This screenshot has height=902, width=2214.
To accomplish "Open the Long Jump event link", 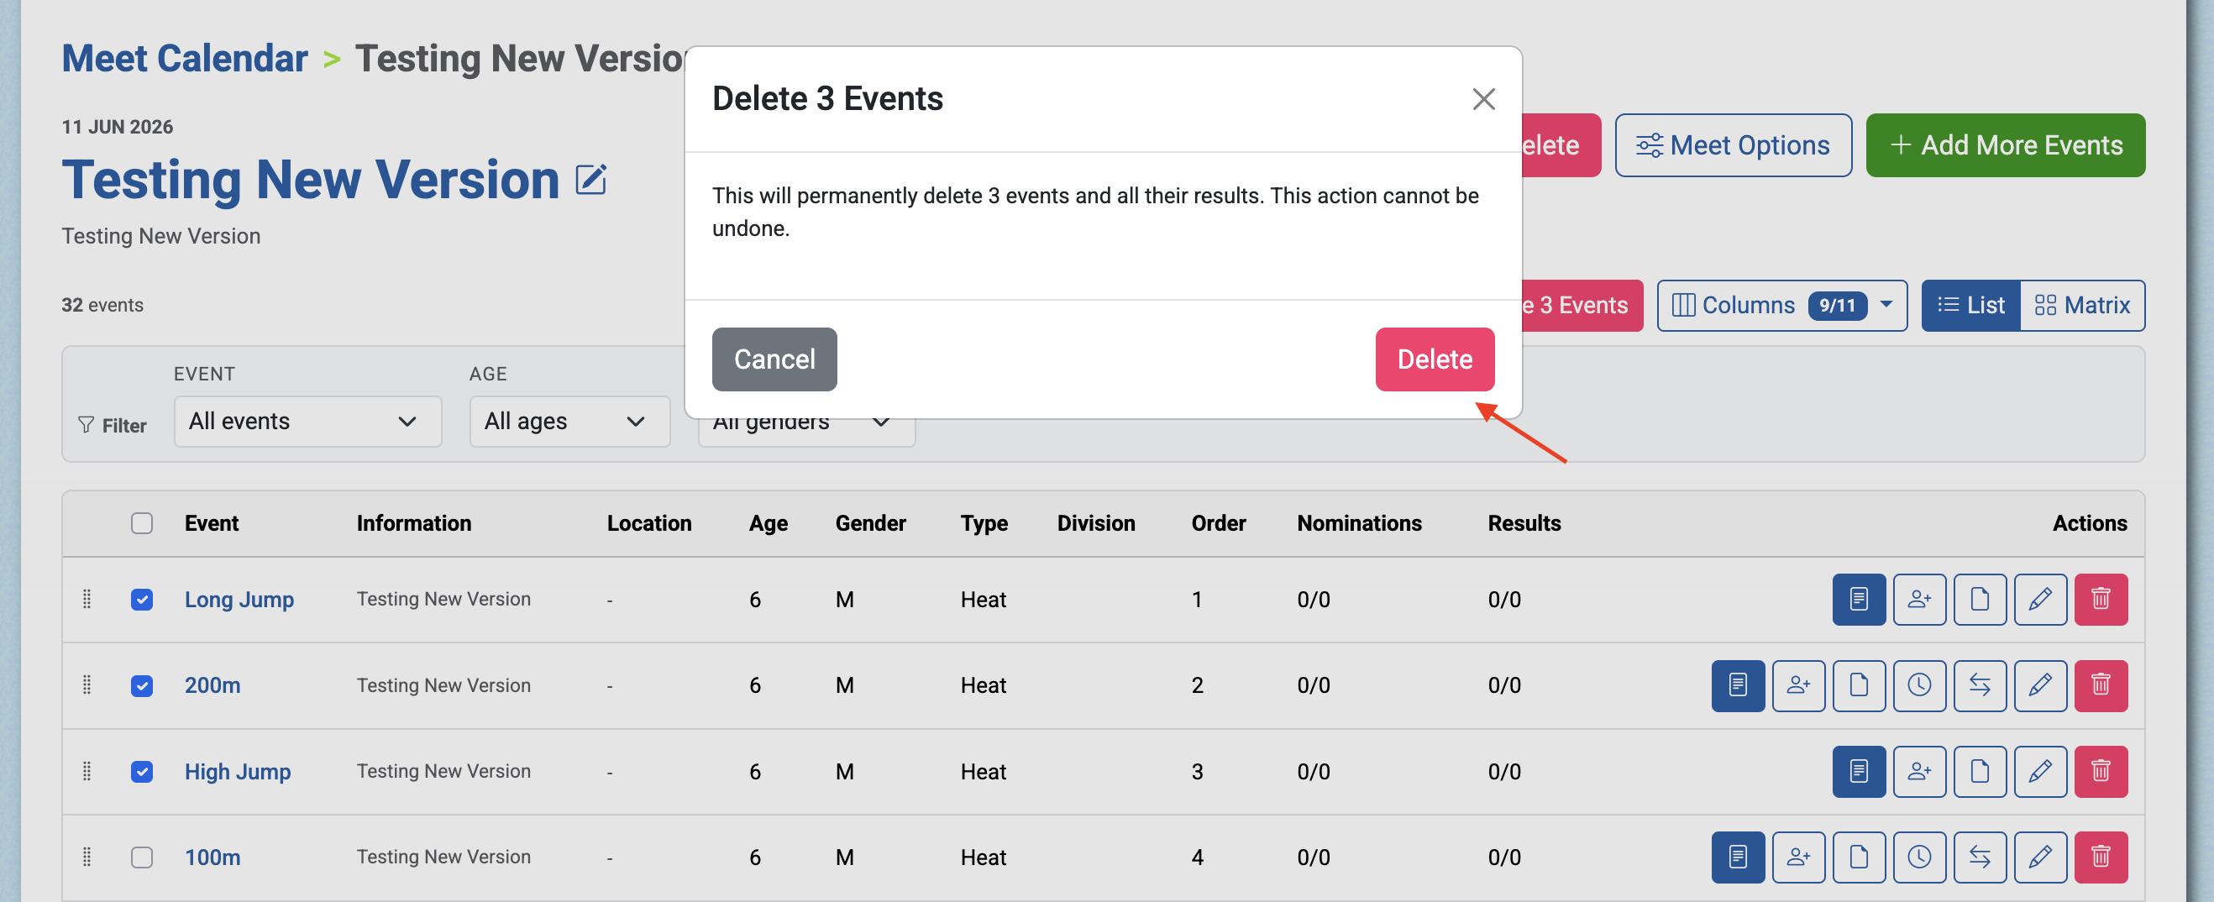I will click(x=239, y=599).
